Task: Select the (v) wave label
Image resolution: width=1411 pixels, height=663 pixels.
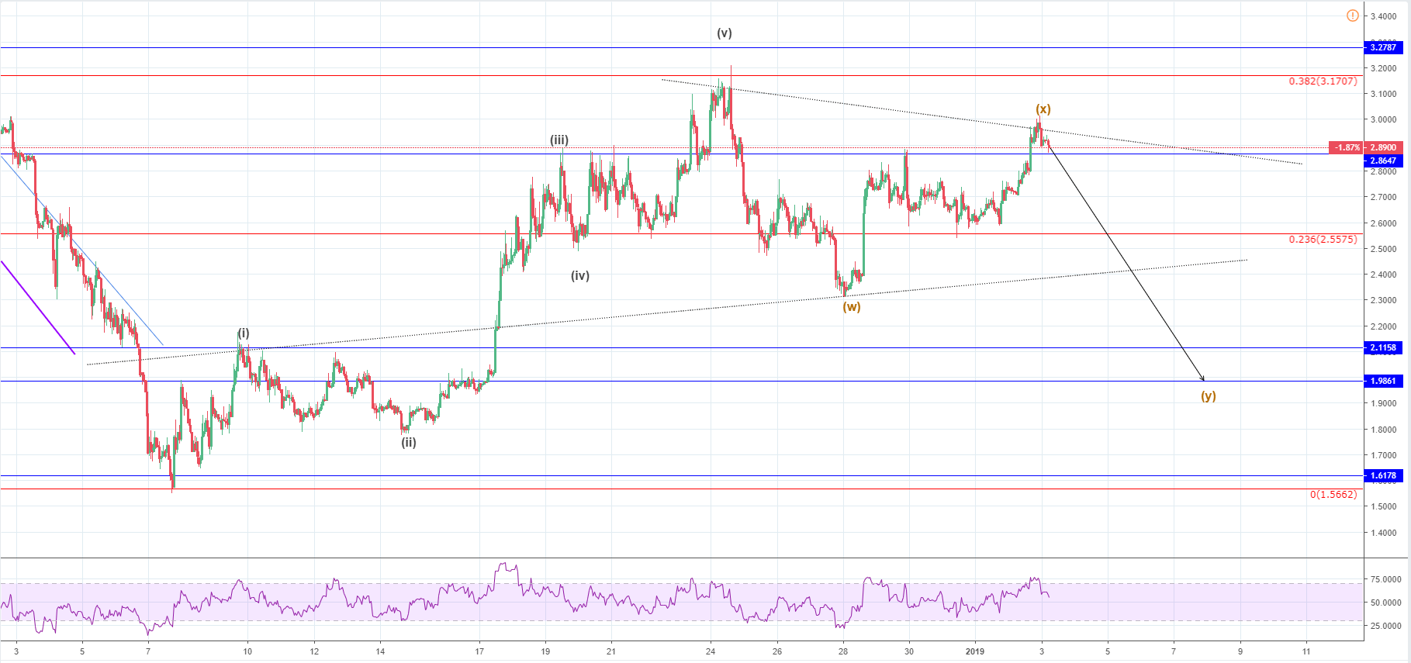Action: 724,33
